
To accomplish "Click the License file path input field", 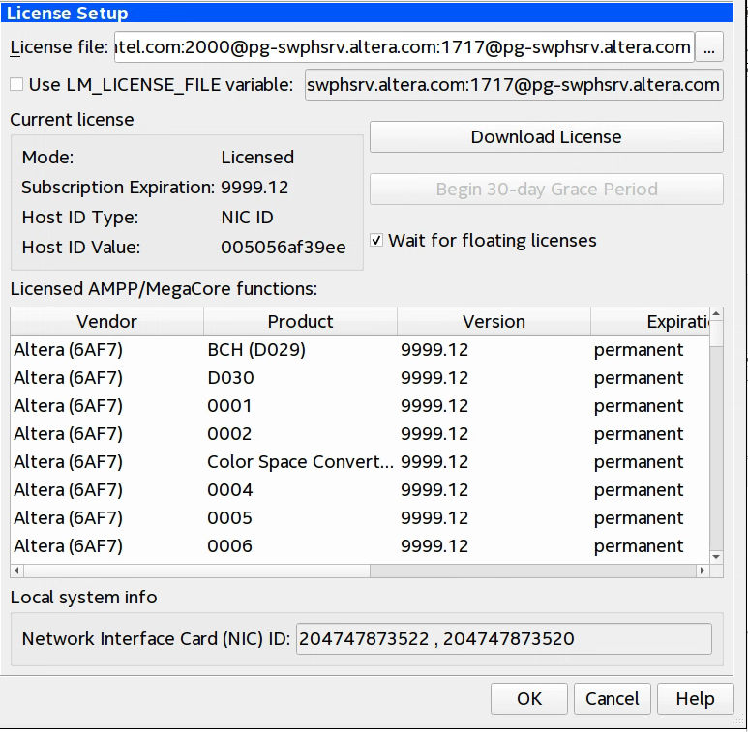I will [404, 46].
